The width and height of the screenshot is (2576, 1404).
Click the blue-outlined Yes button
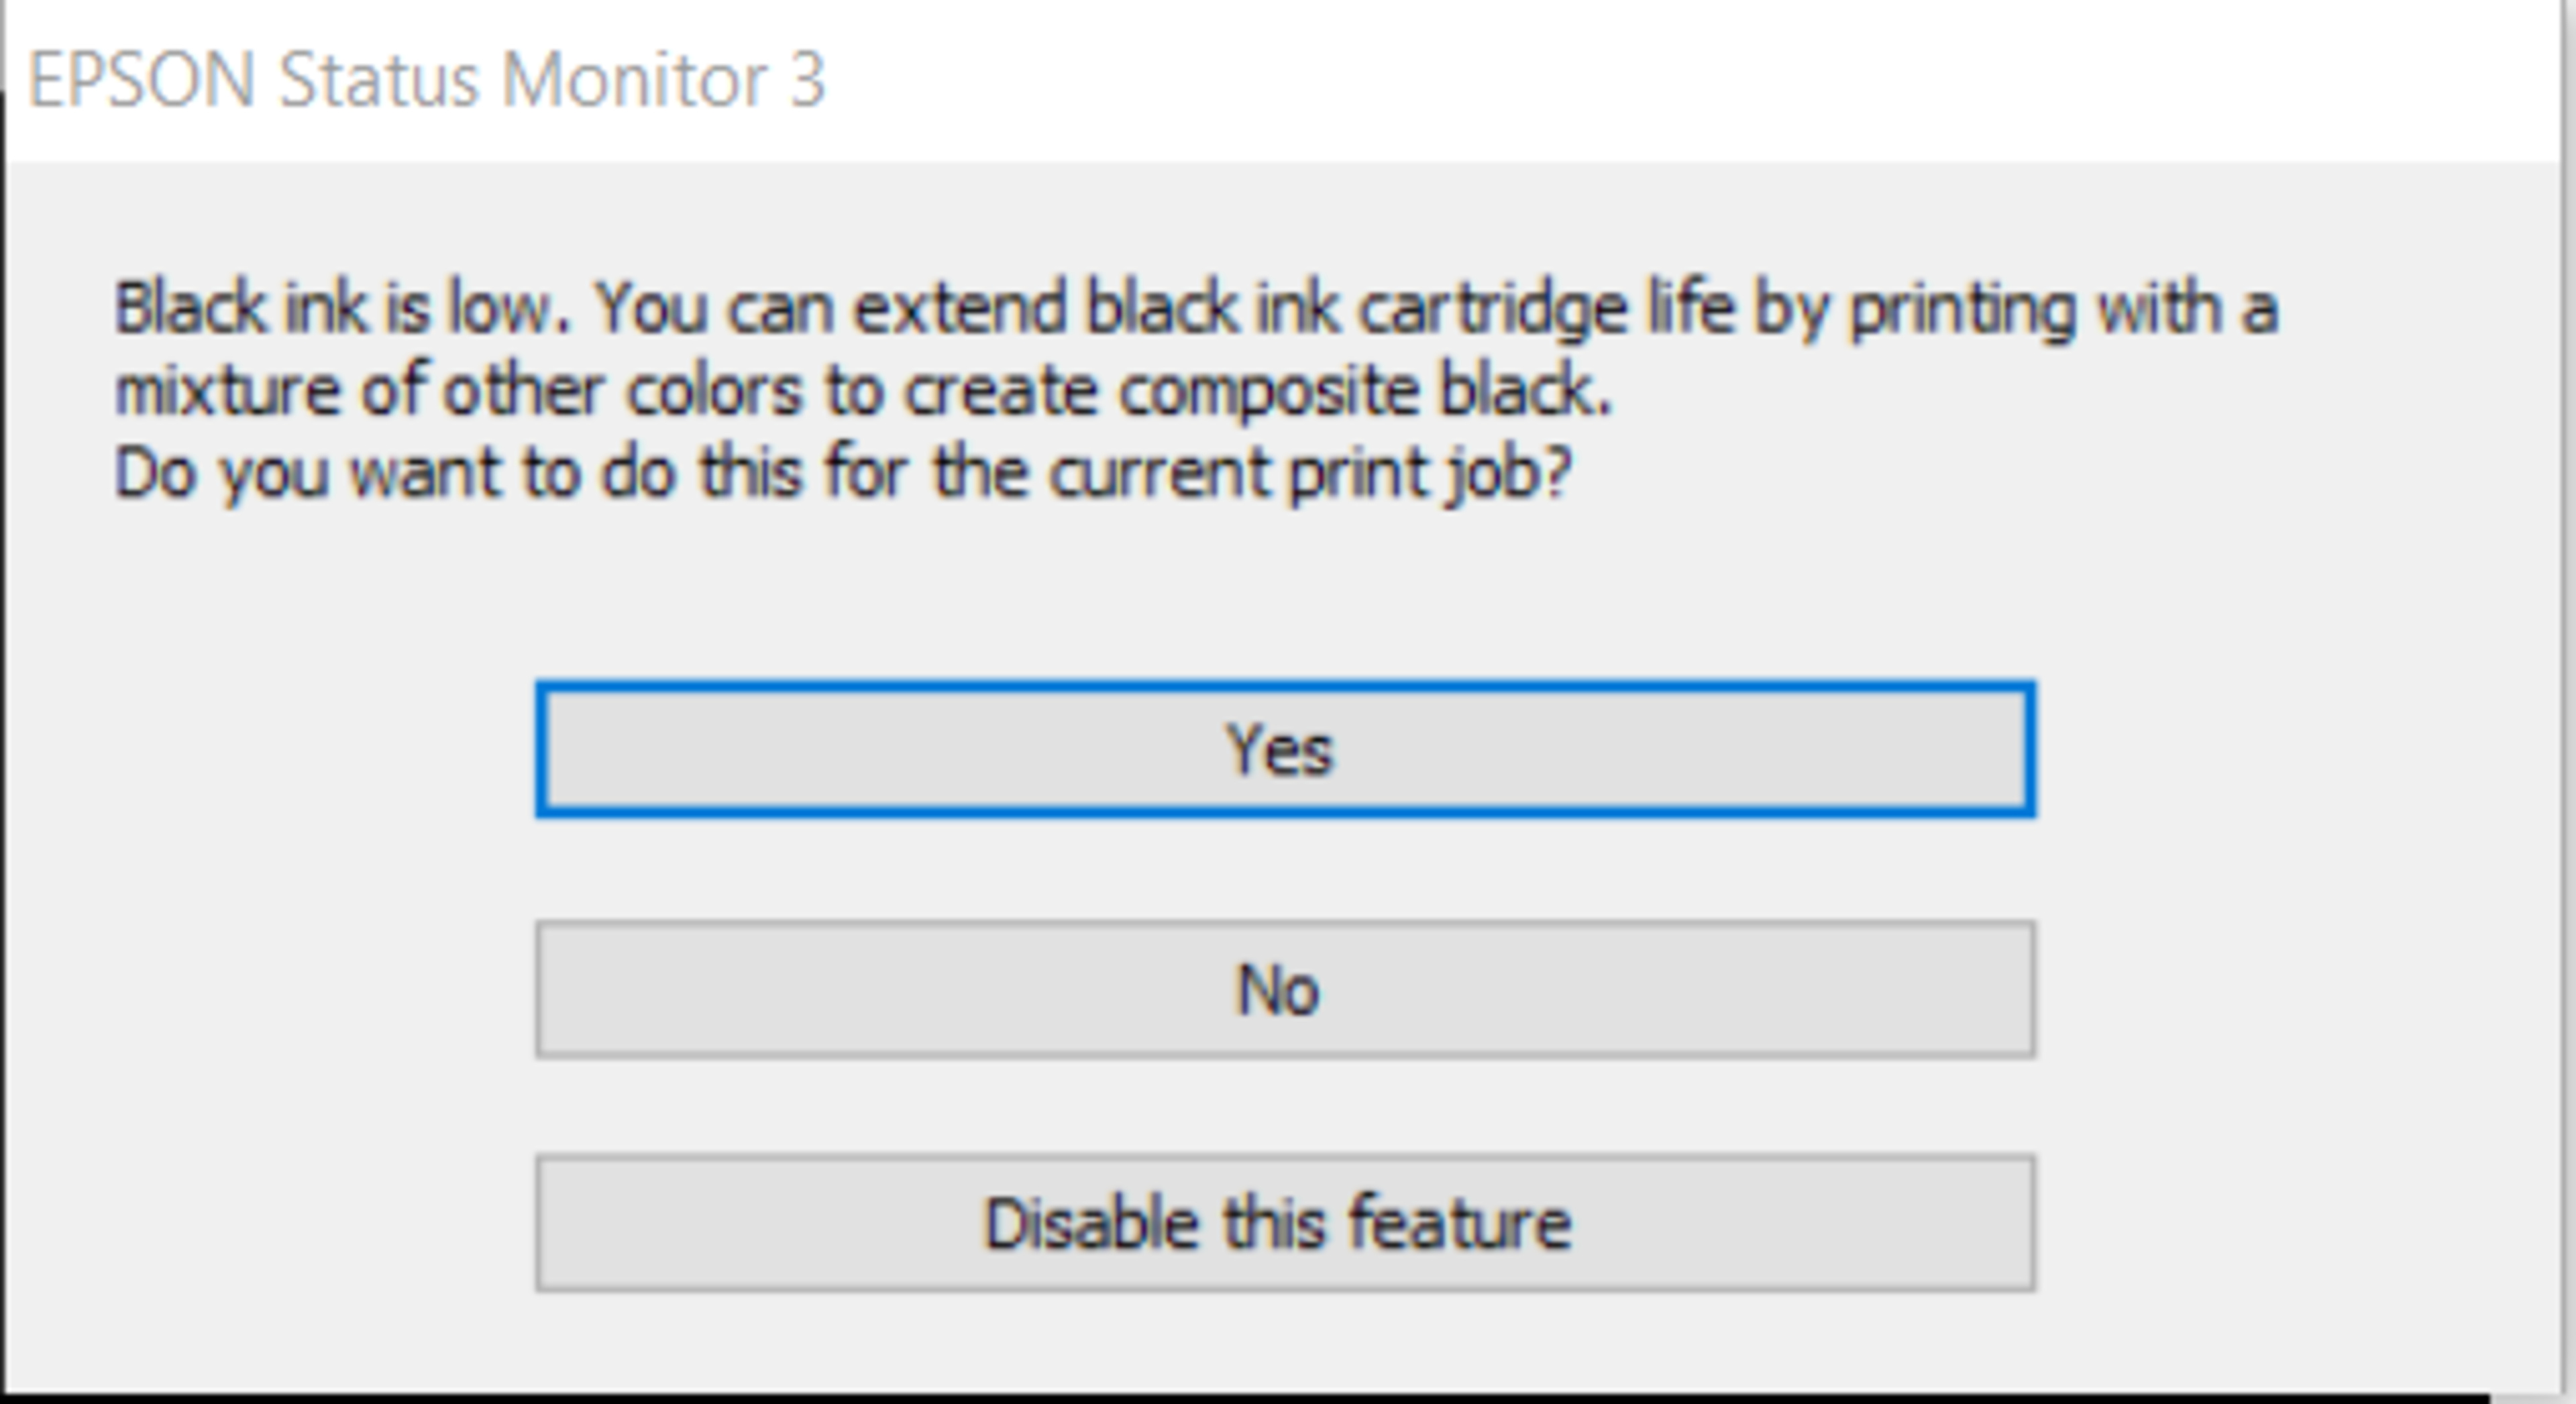pos(1284,750)
